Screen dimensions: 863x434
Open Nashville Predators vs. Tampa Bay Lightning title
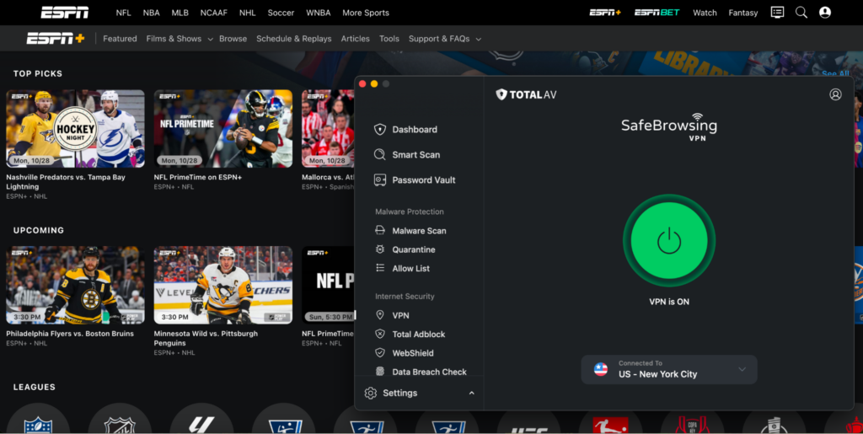(66, 181)
